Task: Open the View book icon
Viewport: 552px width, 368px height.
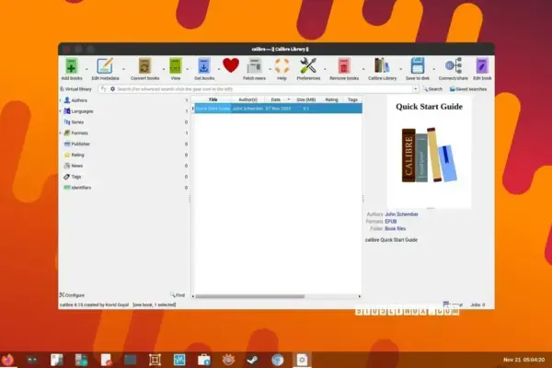Action: (x=176, y=66)
